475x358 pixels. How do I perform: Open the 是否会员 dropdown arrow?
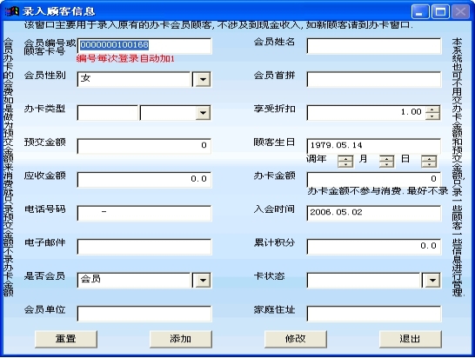tap(203, 280)
